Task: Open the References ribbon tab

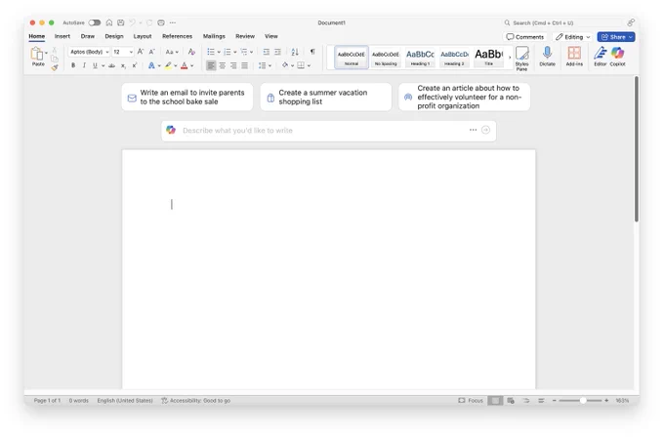Action: 177,36
